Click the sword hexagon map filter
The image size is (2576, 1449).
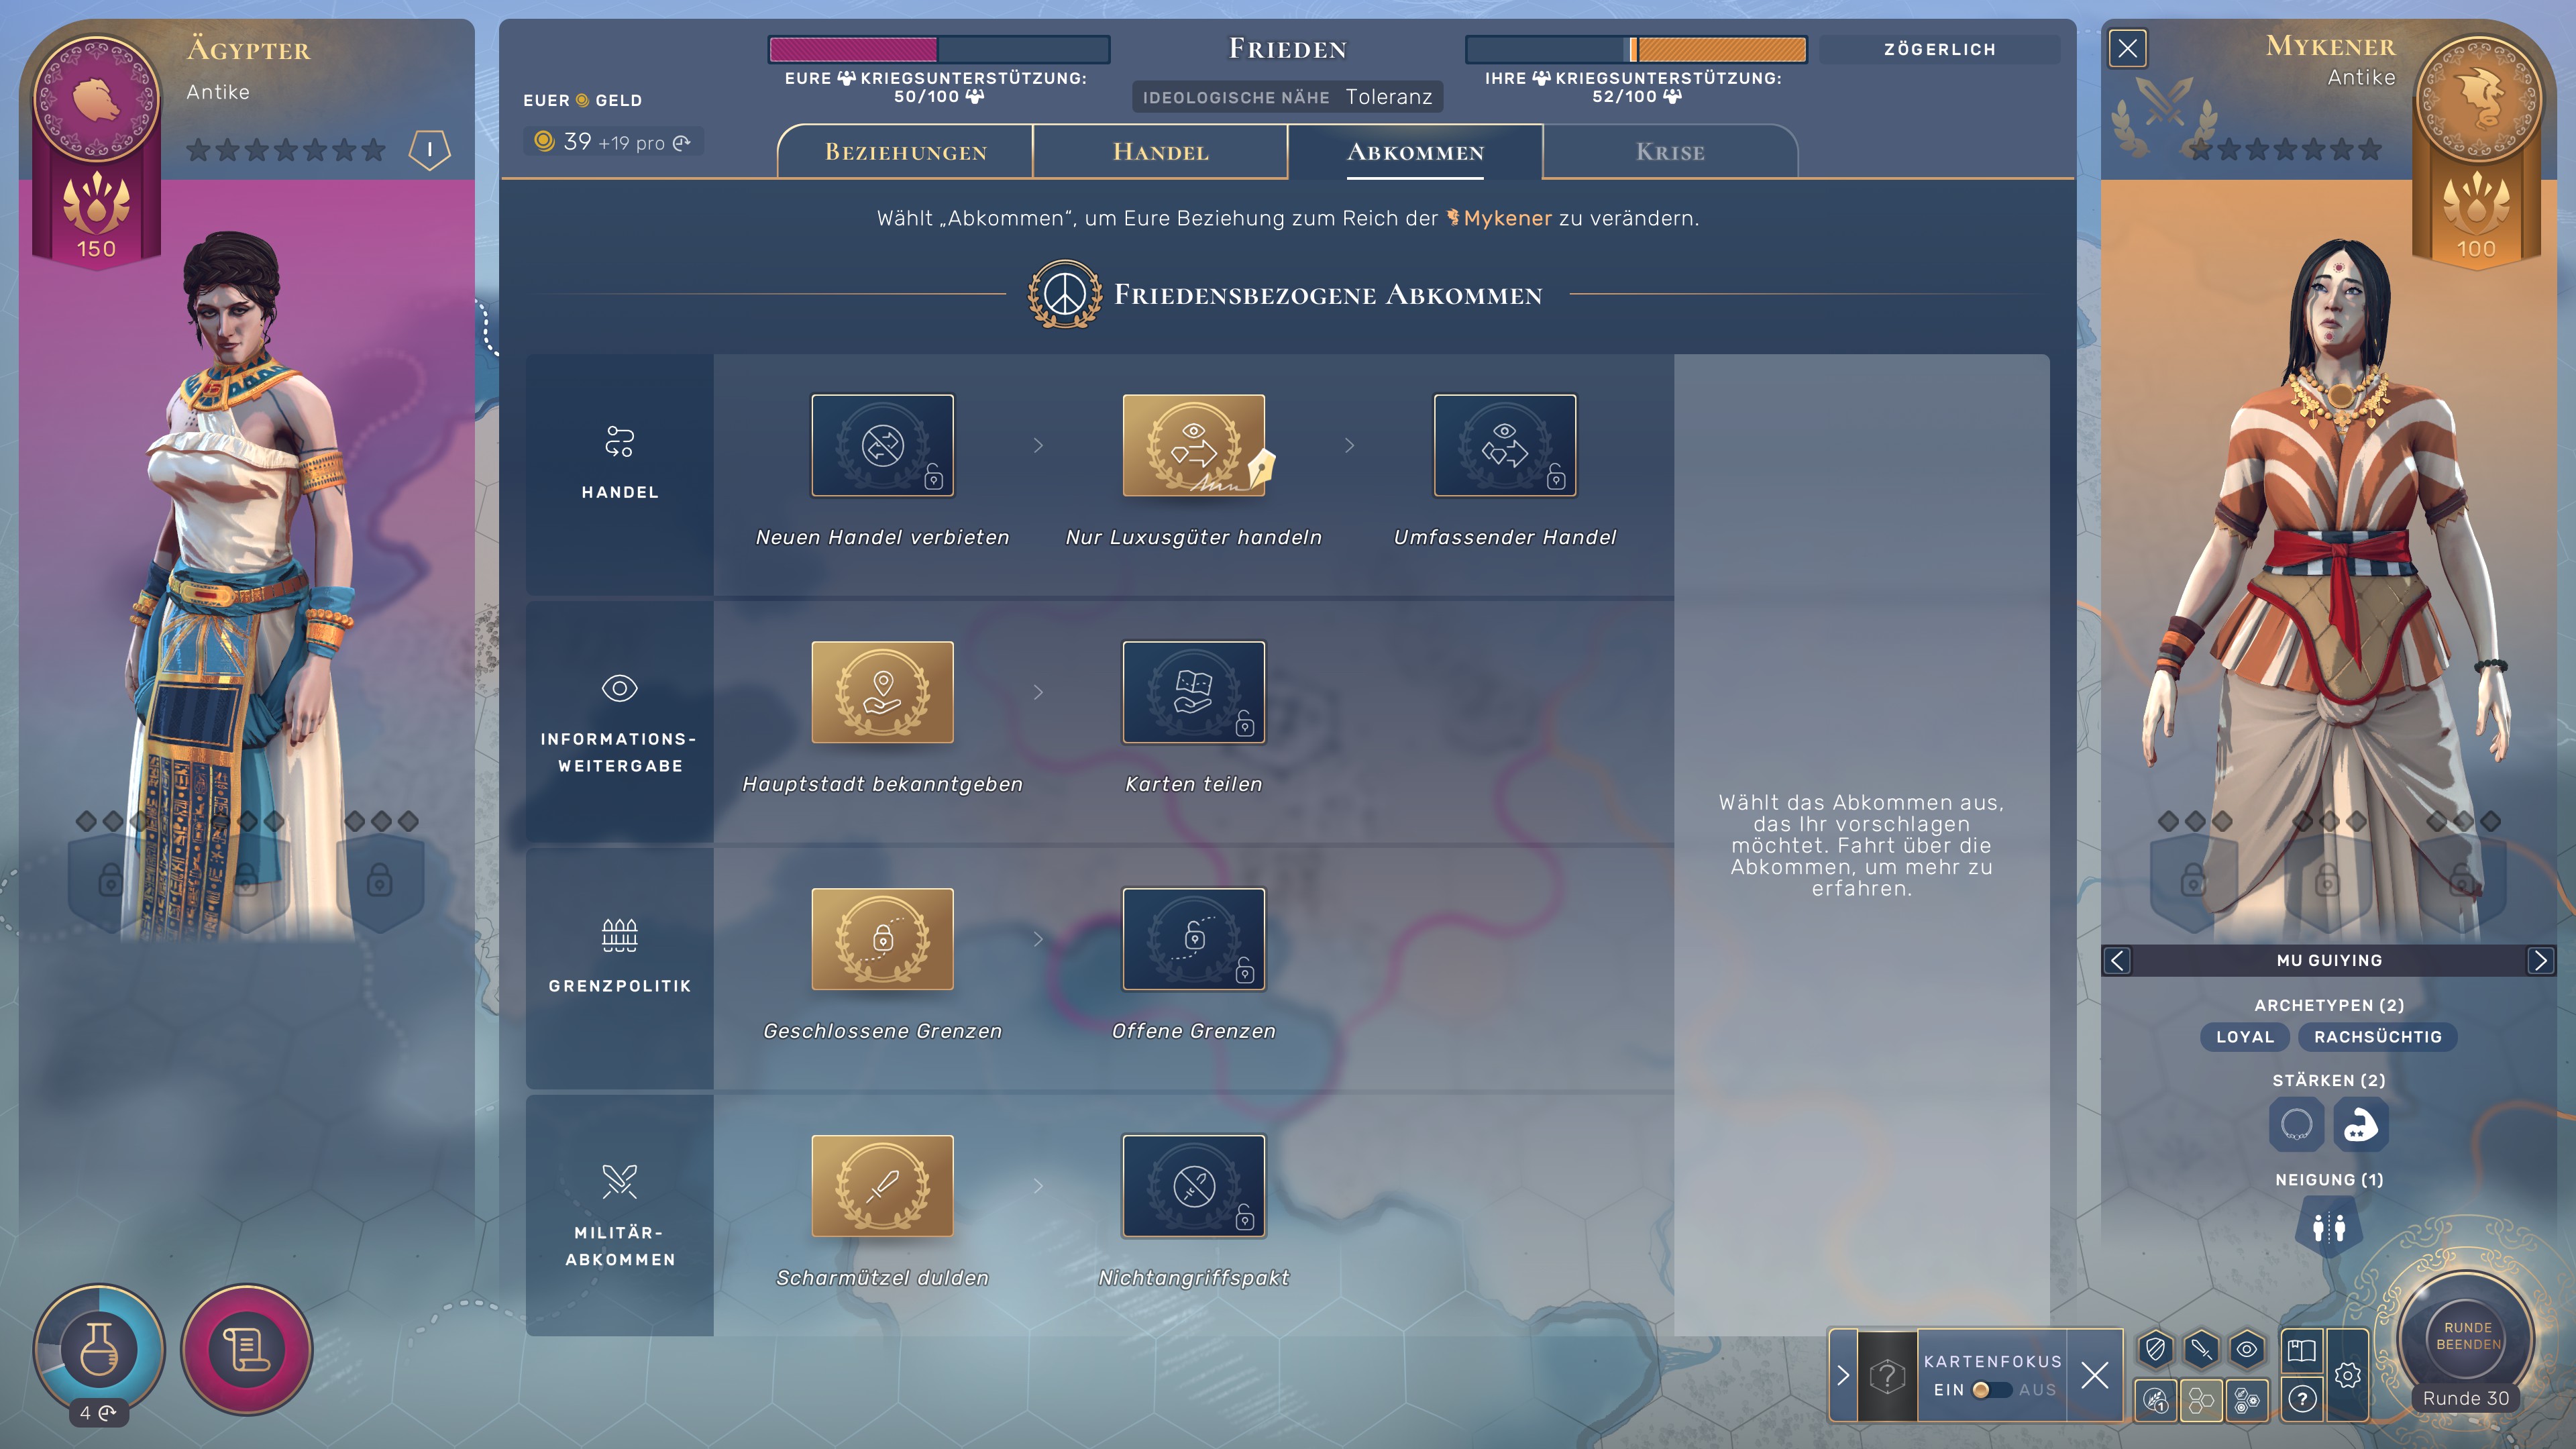click(x=2201, y=1350)
